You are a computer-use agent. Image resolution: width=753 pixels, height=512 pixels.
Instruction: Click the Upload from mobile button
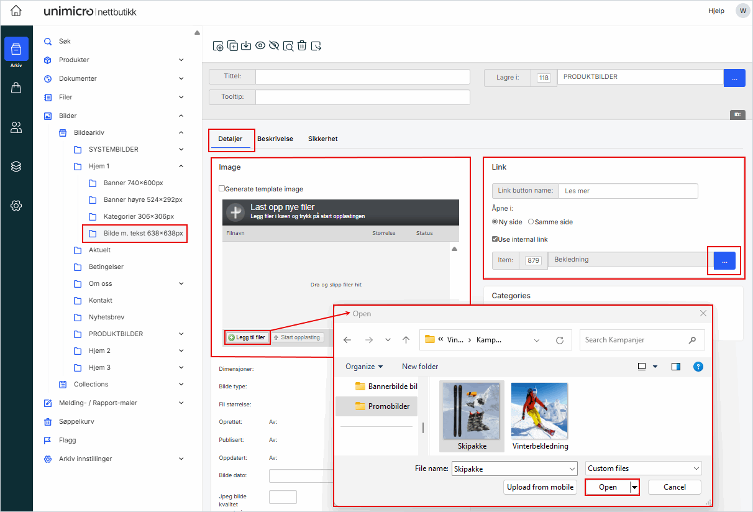coord(540,487)
